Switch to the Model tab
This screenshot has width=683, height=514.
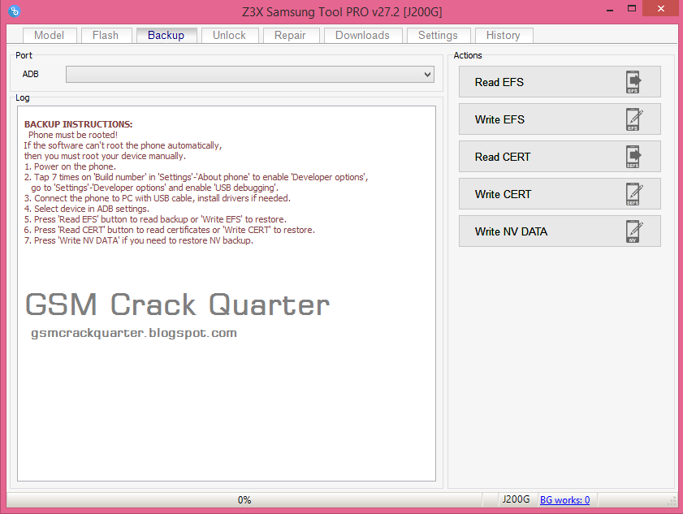[50, 35]
